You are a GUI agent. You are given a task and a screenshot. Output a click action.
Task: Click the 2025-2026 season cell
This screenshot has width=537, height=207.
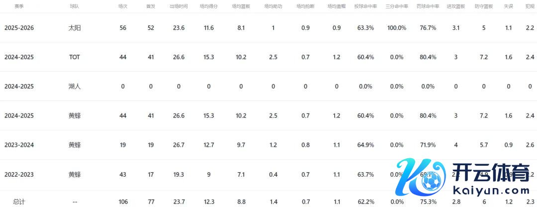(19, 28)
